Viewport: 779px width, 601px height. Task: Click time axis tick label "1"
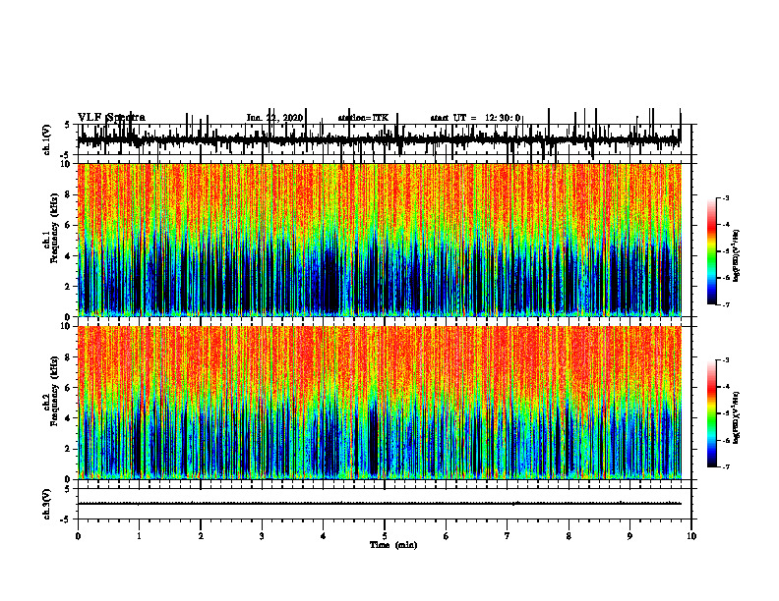click(x=139, y=536)
